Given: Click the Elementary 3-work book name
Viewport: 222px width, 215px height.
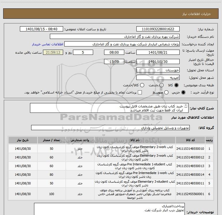Looking at the screenshot, I should pos(135,158).
